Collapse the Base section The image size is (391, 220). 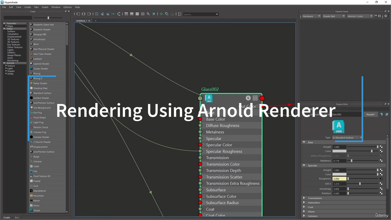coord(304,142)
